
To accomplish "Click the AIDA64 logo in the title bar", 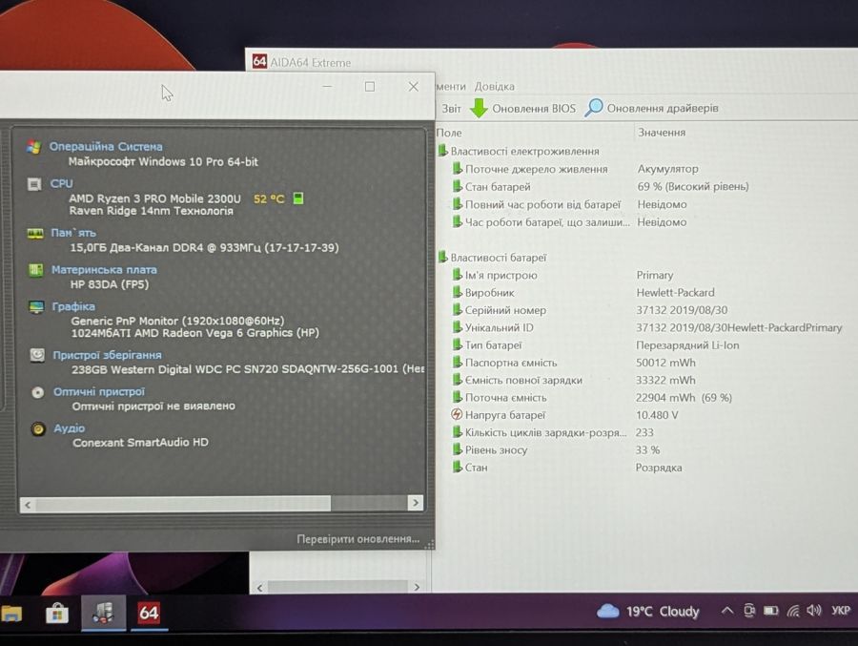I will pyautogui.click(x=260, y=61).
